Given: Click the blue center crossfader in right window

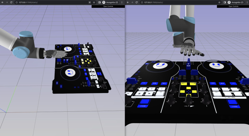Looking at the screenshot, I should click(x=188, y=64).
